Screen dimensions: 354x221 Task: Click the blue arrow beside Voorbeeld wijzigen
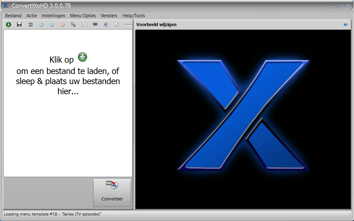click(x=346, y=25)
